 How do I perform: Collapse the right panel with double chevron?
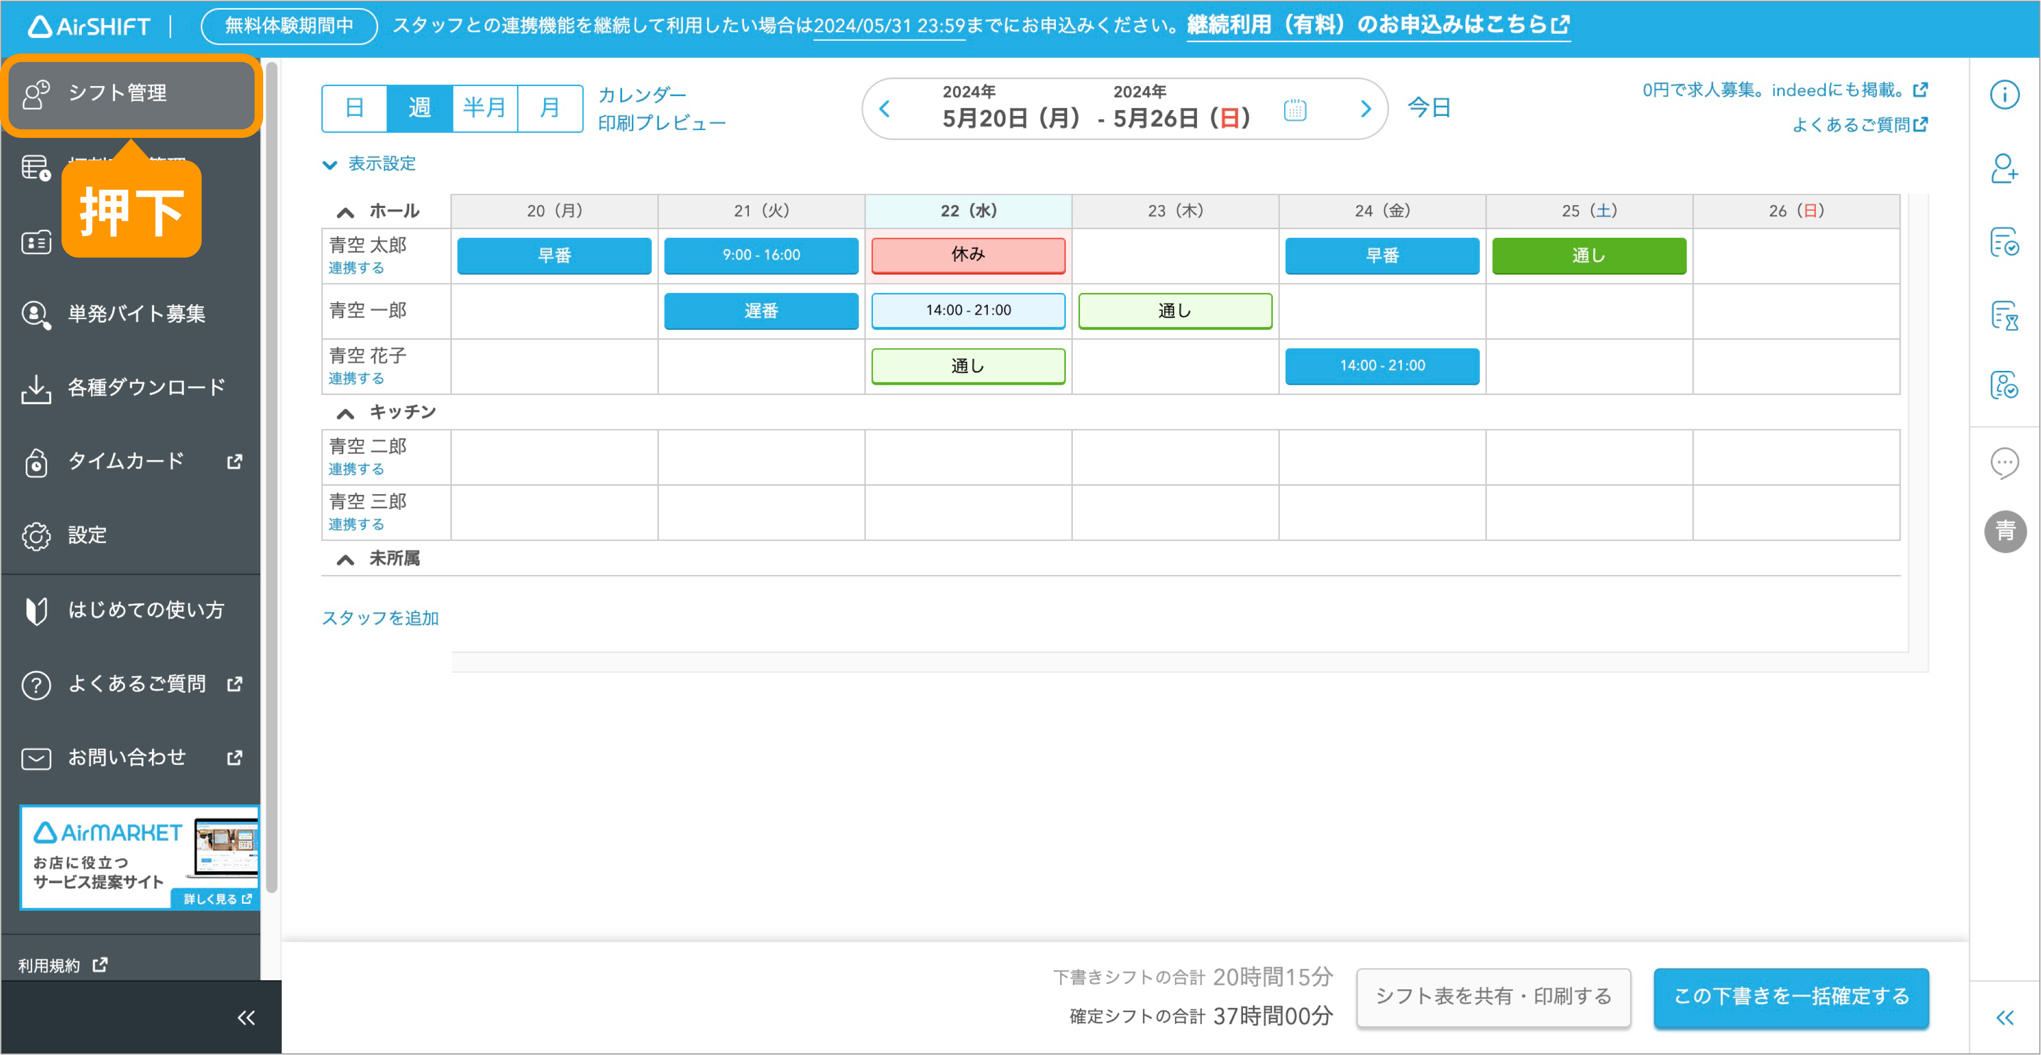pos(2004,1018)
